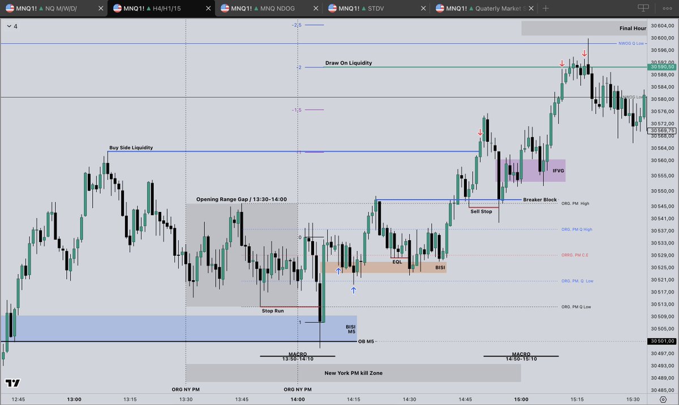Open the window layout icon
The width and height of the screenshot is (679, 405).
coord(643,8)
